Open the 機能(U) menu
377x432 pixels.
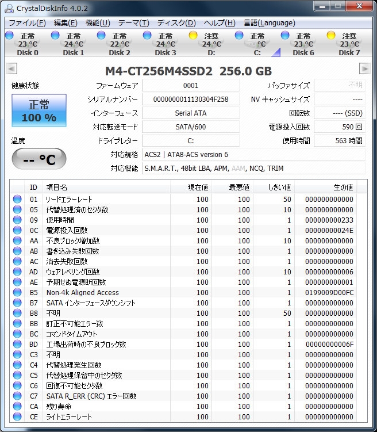(x=98, y=23)
